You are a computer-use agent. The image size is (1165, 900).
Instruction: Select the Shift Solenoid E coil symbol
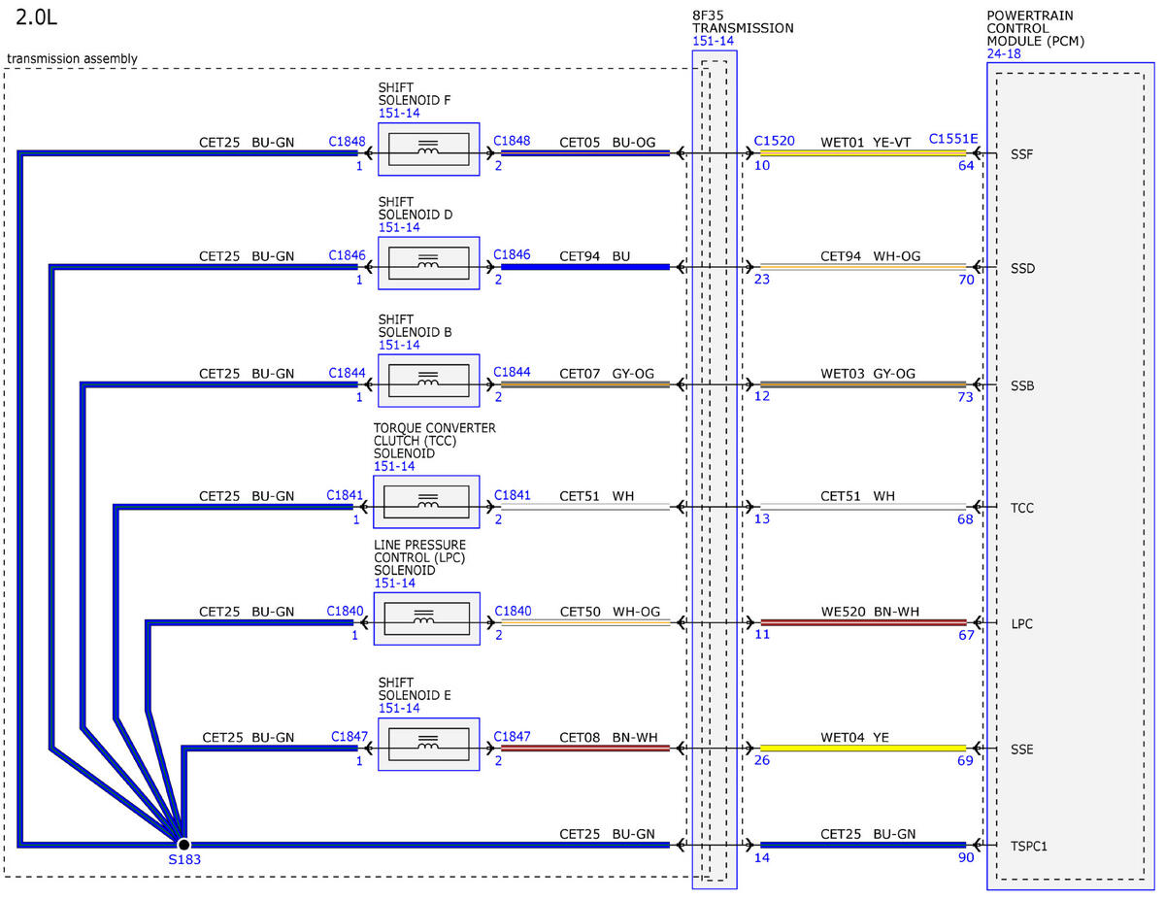428,745
